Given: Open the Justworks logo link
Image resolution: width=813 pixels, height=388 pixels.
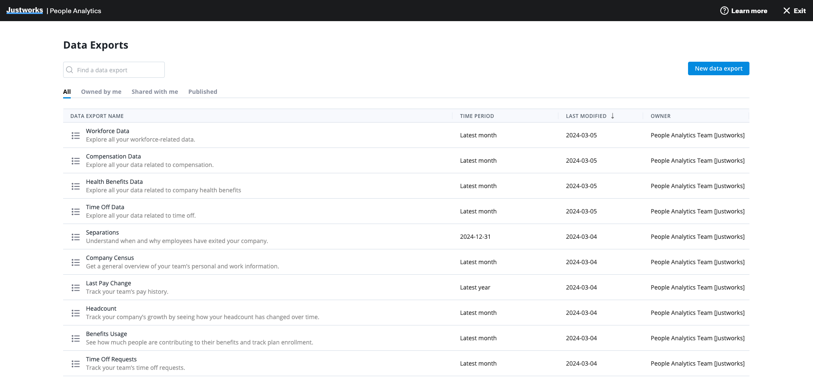Looking at the screenshot, I should [x=25, y=10].
